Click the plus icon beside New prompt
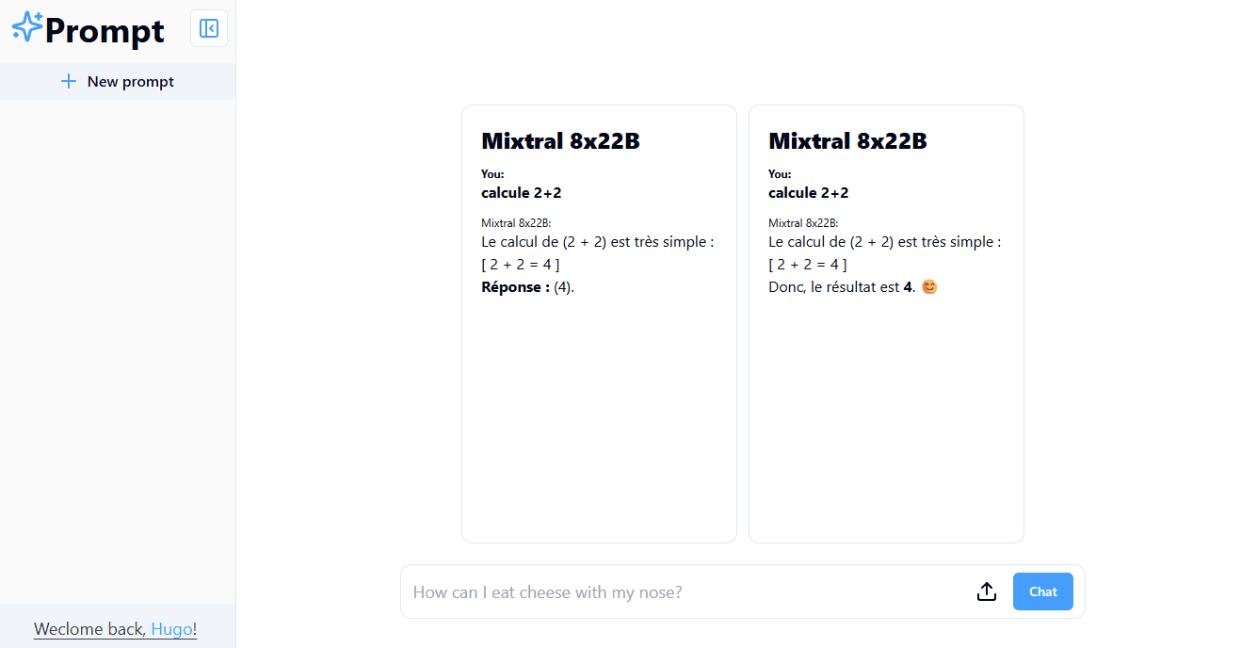The image size is (1241, 648). [x=69, y=81]
